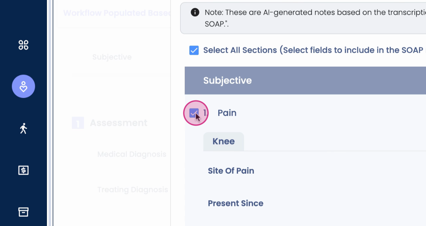Click the Pain section title
This screenshot has width=426, height=226.
[227, 113]
